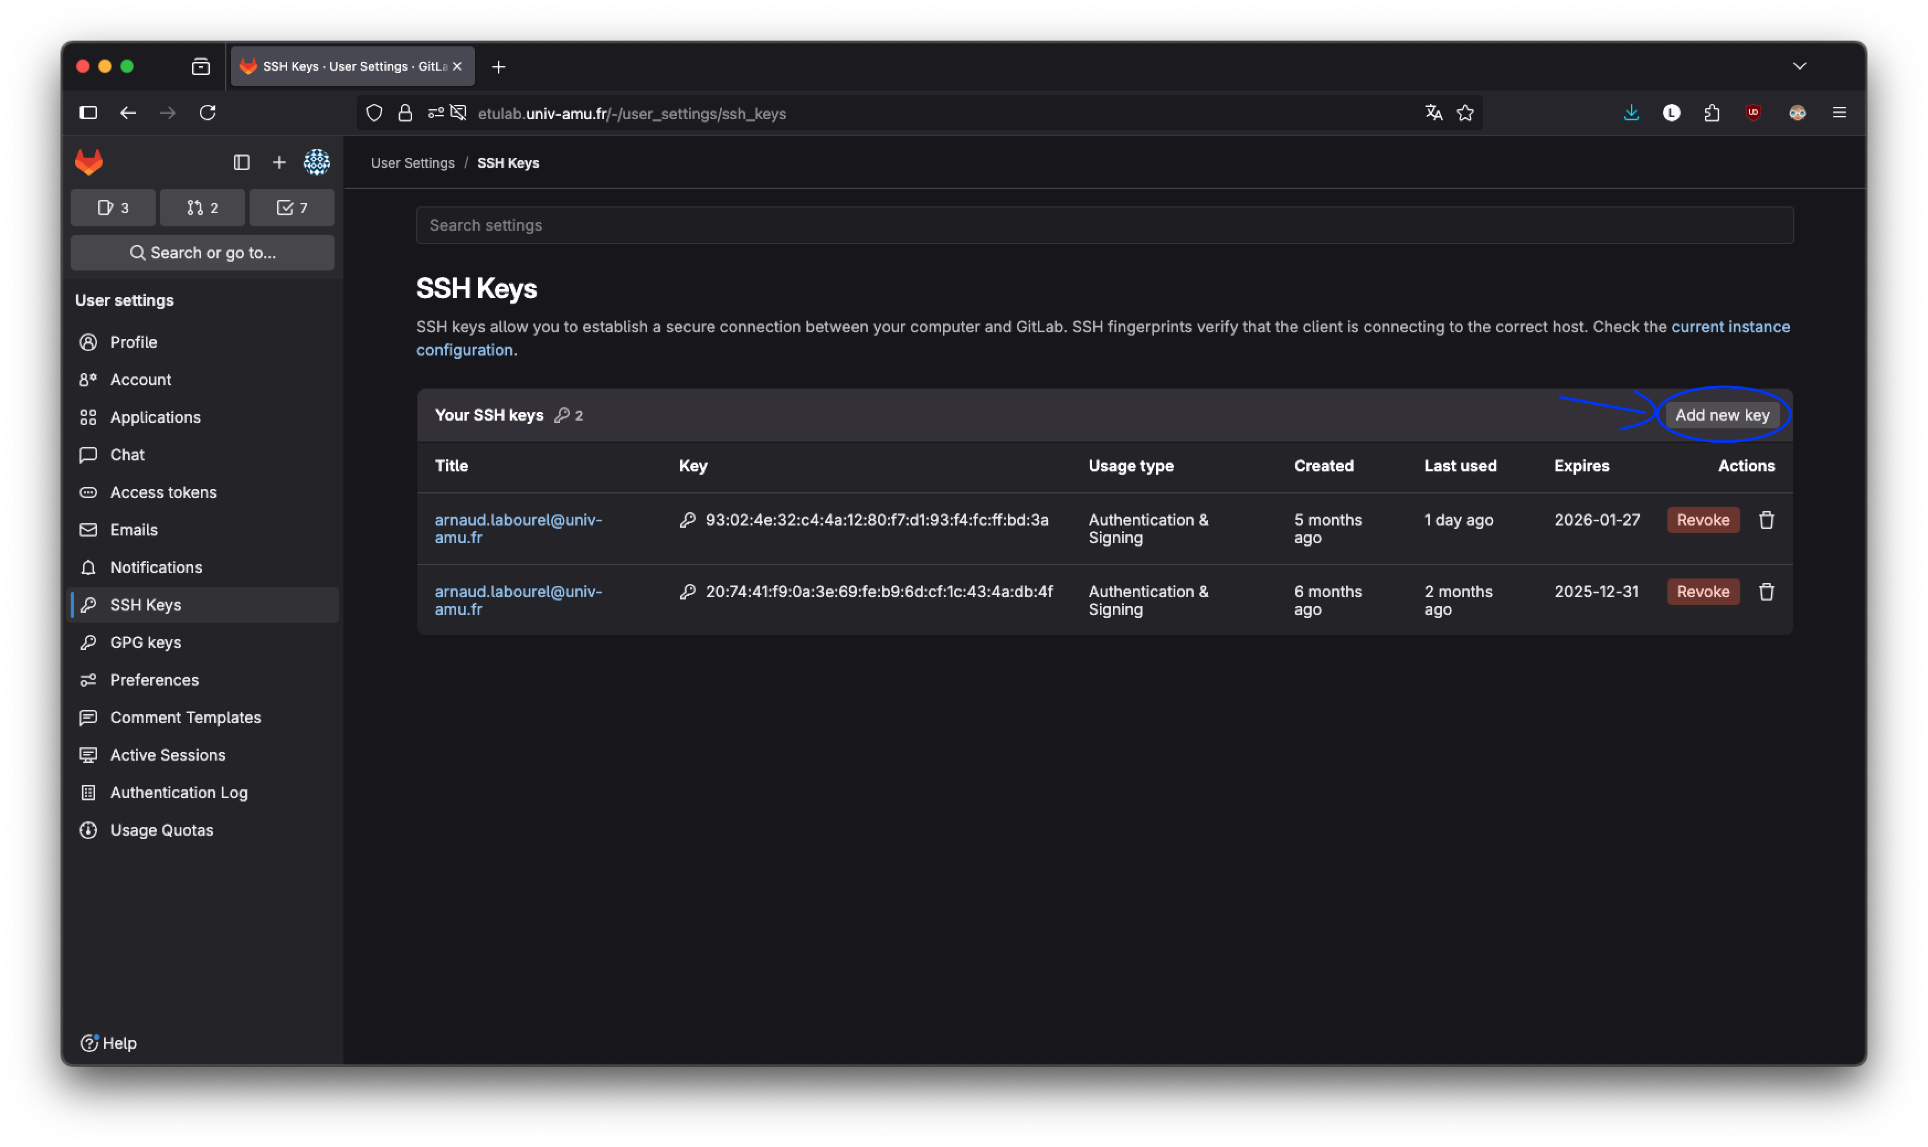Create new item with the plus icon
This screenshot has width=1928, height=1147.
(279, 162)
